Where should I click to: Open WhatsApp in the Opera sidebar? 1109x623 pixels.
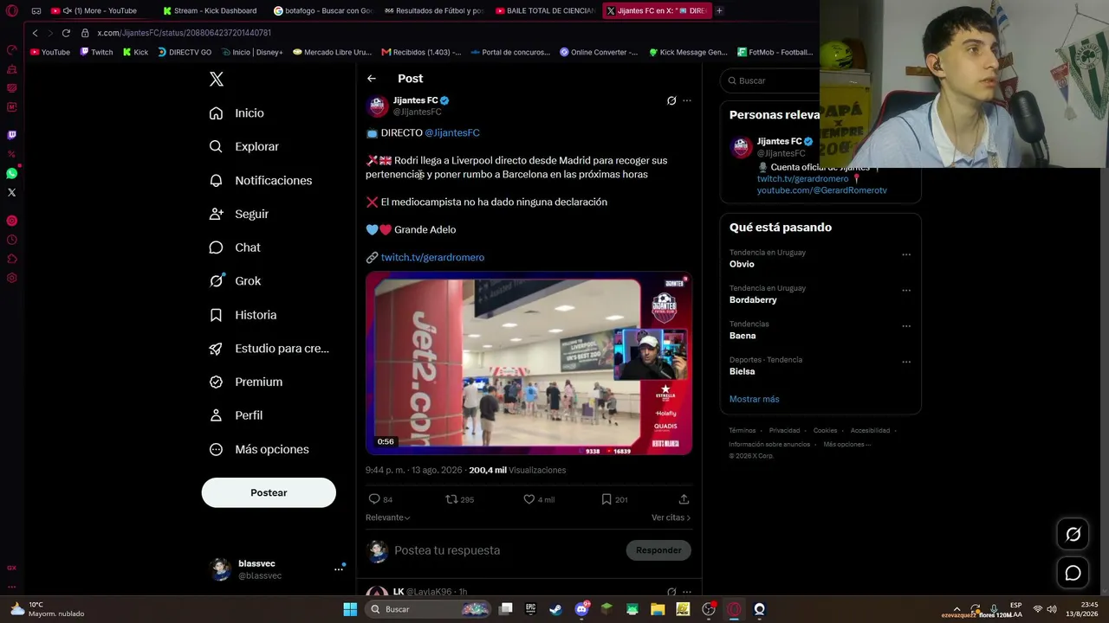coord(11,173)
